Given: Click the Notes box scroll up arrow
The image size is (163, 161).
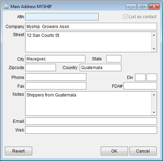Looking at the screenshot, I should coord(154,95).
